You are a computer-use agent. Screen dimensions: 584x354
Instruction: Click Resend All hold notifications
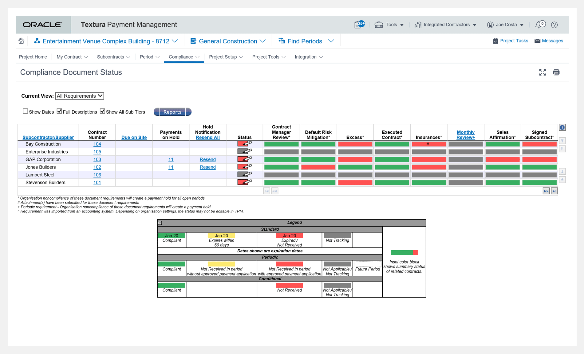[208, 137]
